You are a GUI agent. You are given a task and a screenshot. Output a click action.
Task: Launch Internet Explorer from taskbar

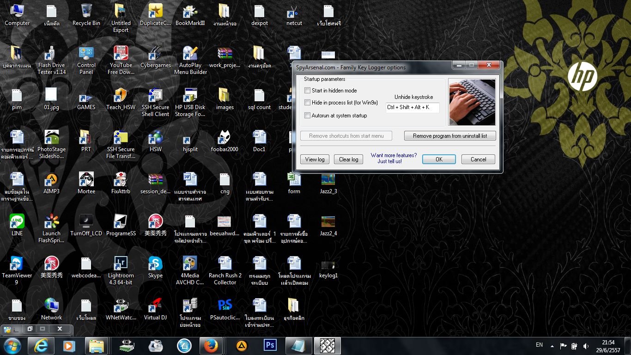[41, 346]
